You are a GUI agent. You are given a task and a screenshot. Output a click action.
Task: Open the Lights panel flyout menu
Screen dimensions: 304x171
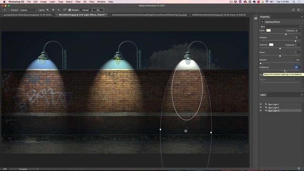coord(302,95)
